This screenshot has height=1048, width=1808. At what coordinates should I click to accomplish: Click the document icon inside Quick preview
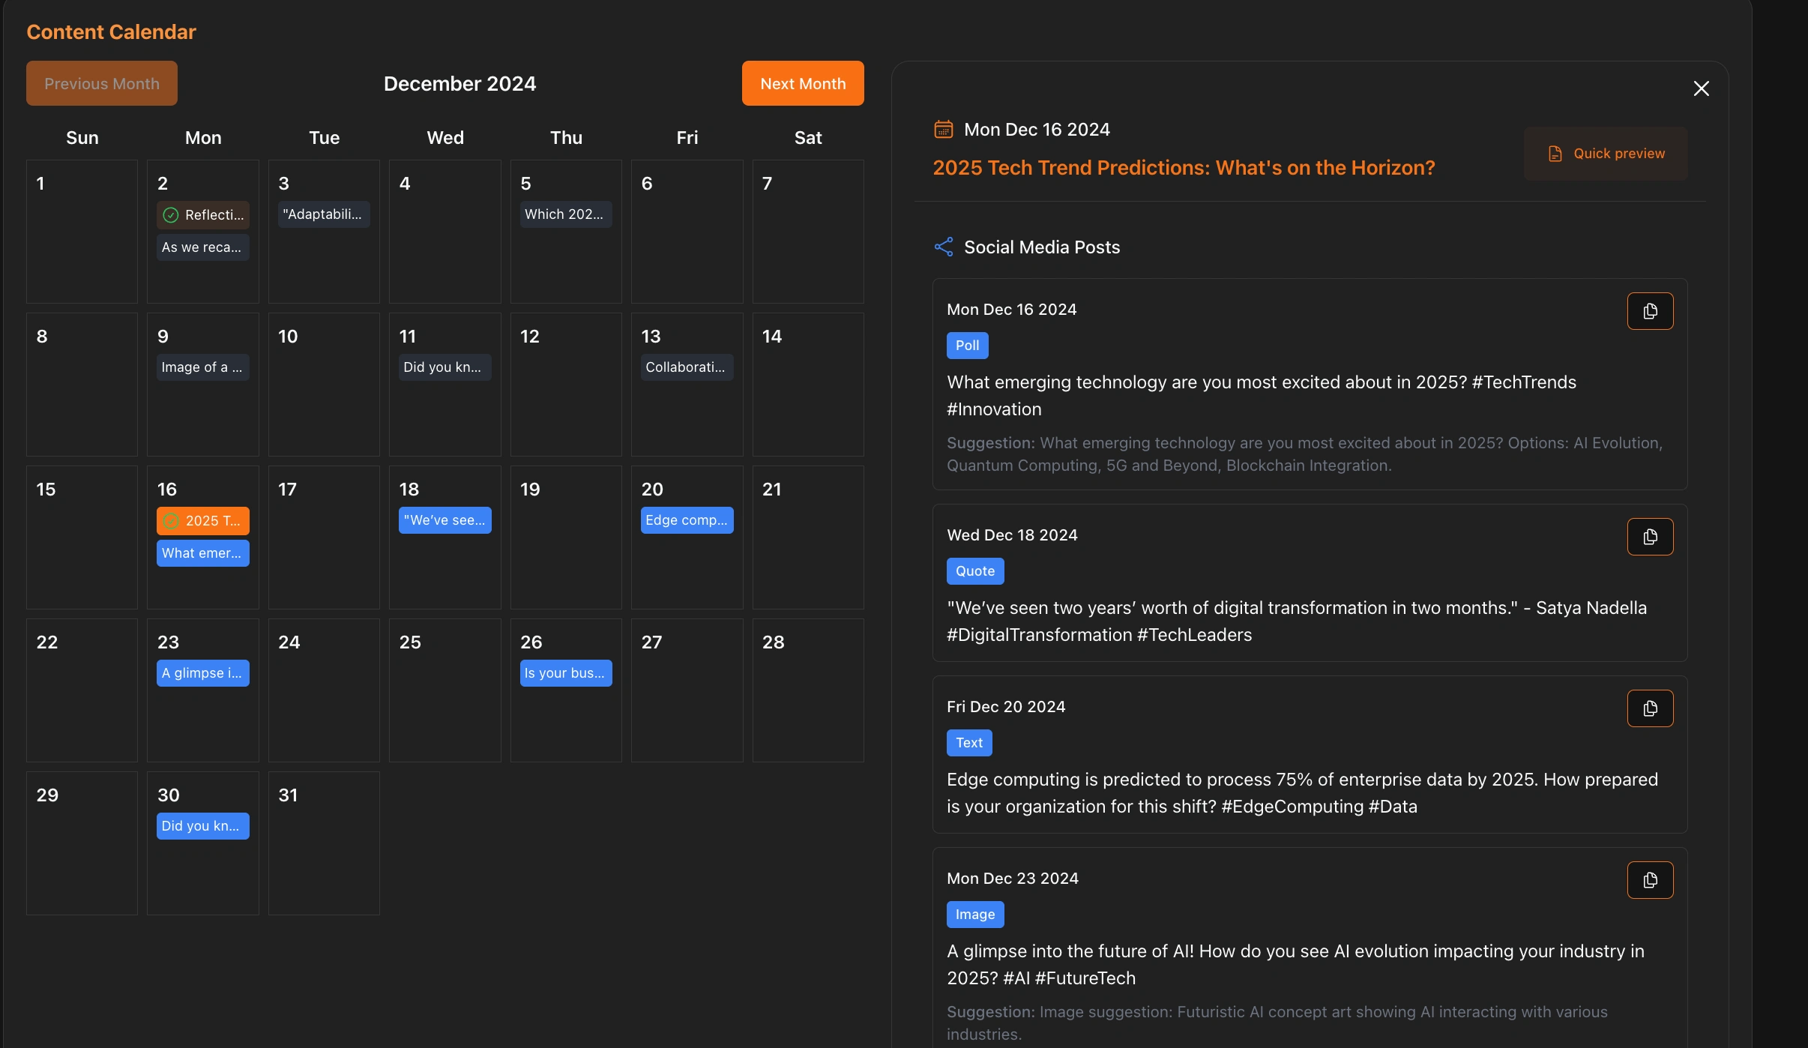1555,153
